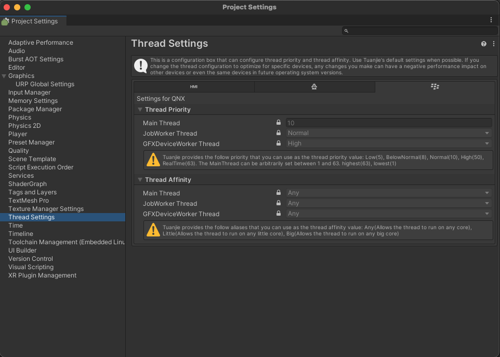Viewport: 500px width, 357px height.
Task: Select Player in the settings sidebar
Action: coord(17,134)
